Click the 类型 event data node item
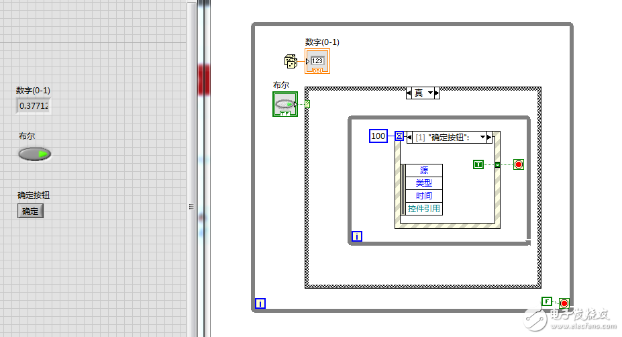Viewport: 622px width, 337px height. [424, 183]
